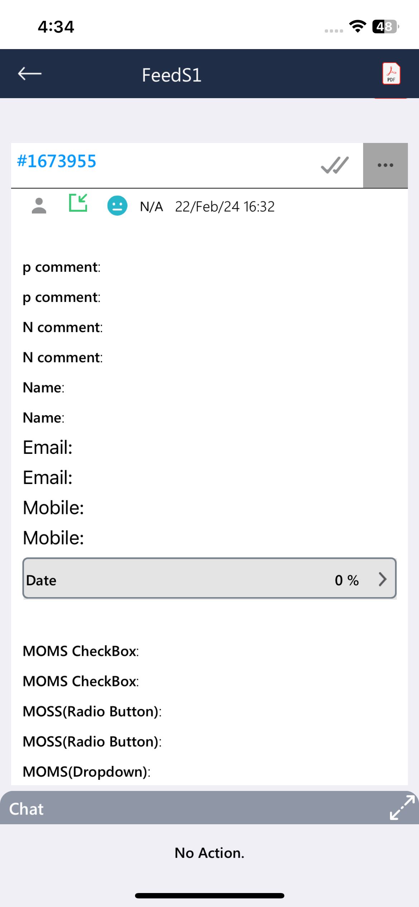The width and height of the screenshot is (419, 907).
Task: Tap the neutral face sentiment icon
Action: point(117,206)
